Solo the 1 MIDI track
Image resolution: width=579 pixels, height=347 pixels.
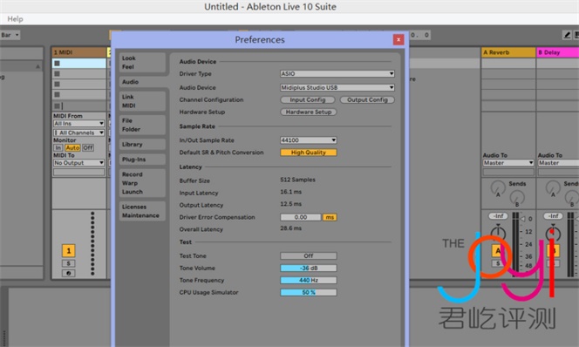(x=68, y=263)
